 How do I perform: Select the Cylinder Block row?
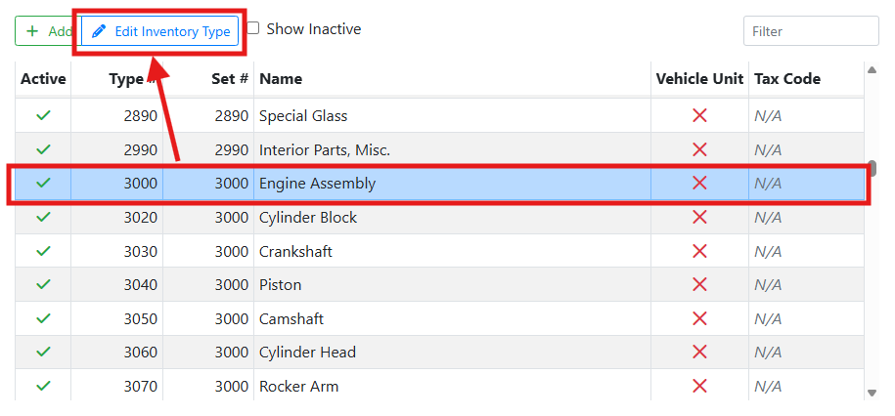coord(308,218)
